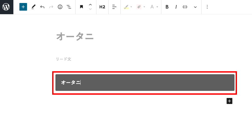Toggle italic formatting
The width and height of the screenshot is (252, 131).
176,7
